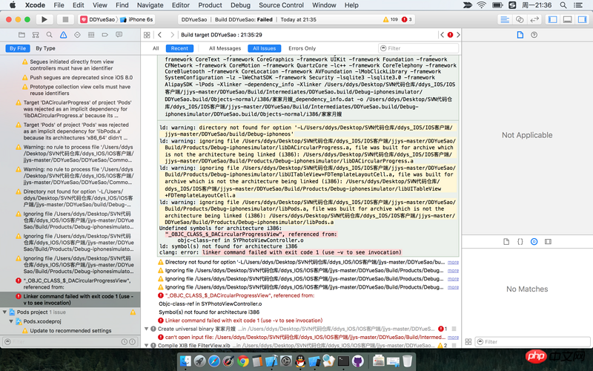Show the Standard editor
This screenshot has height=371, width=593.
[505, 19]
